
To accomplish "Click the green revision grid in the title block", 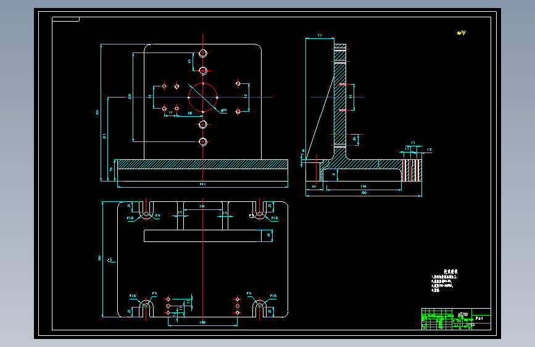I will point(437,319).
